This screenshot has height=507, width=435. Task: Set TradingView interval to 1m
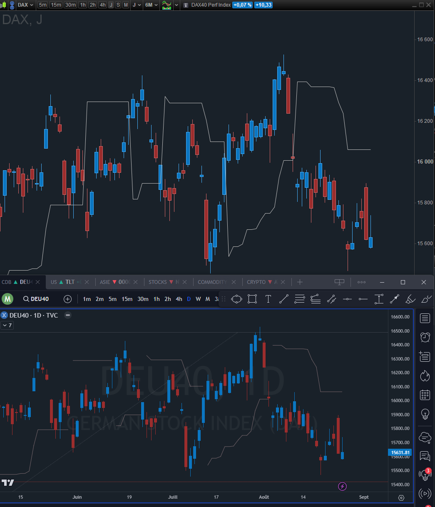click(87, 299)
